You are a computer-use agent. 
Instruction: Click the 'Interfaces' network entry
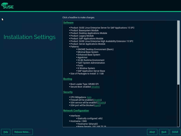tap(75, 116)
